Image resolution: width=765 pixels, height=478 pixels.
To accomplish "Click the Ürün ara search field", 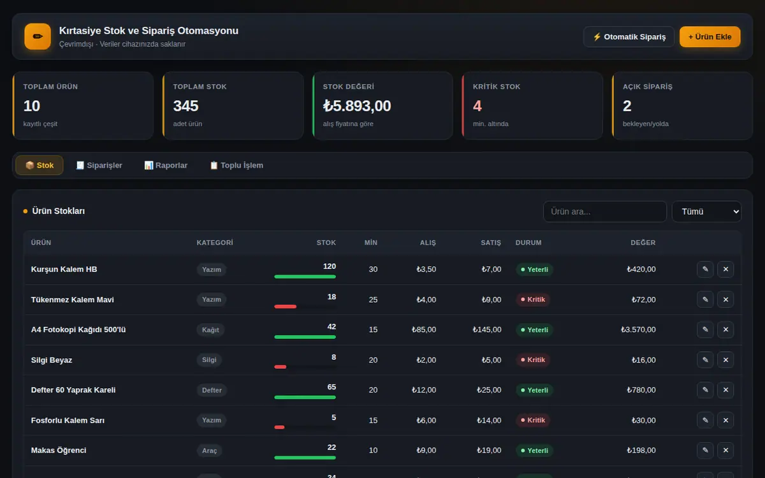I will pos(605,212).
